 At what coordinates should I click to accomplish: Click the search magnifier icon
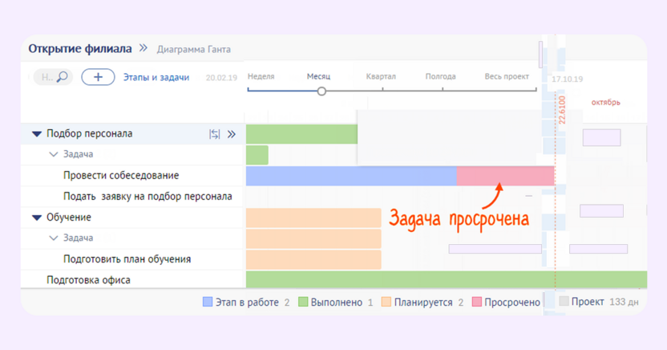[62, 76]
